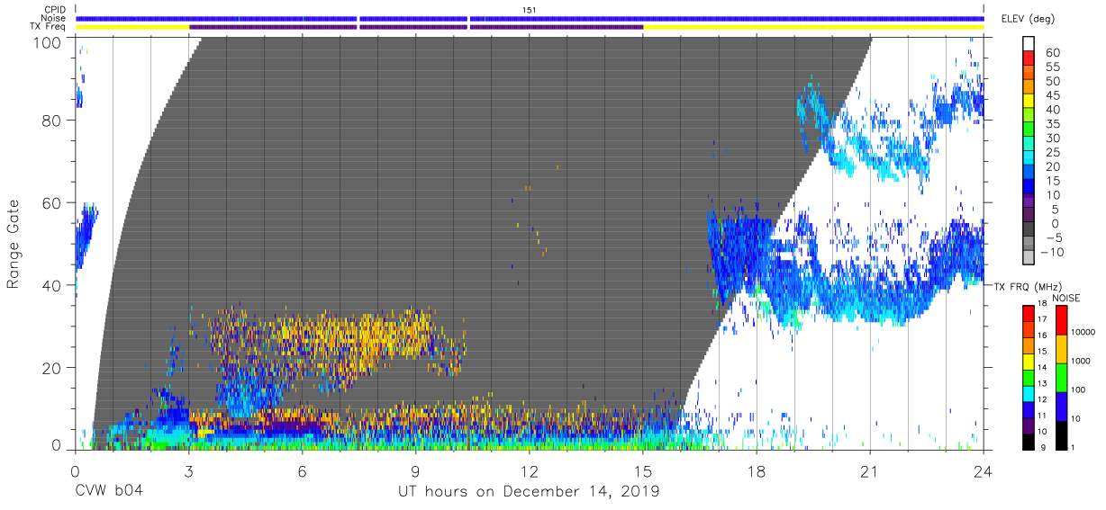Image resolution: width=1106 pixels, height=510 pixels.
Task: Select the black 9–10 TX FRQ colorbar segment
Action: (x=1029, y=440)
